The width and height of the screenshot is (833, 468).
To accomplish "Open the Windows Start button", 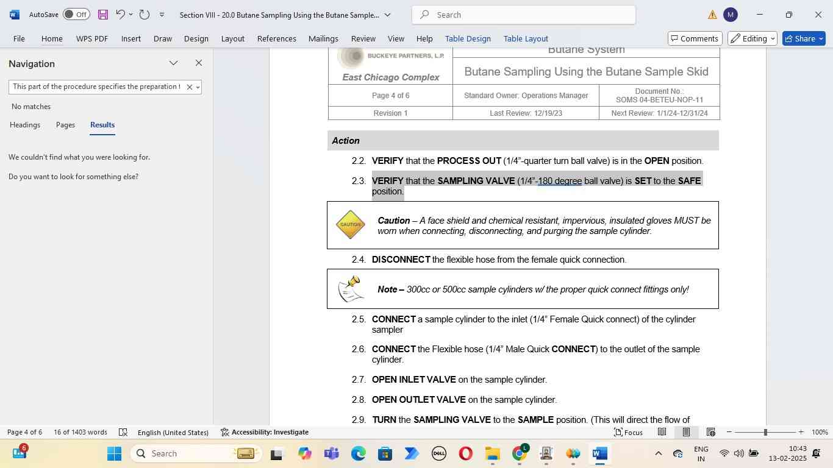I will 115,453.
